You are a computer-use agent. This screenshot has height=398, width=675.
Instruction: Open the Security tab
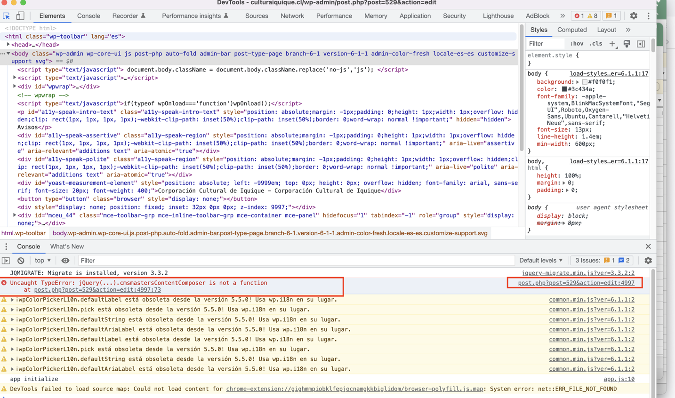[x=454, y=16]
